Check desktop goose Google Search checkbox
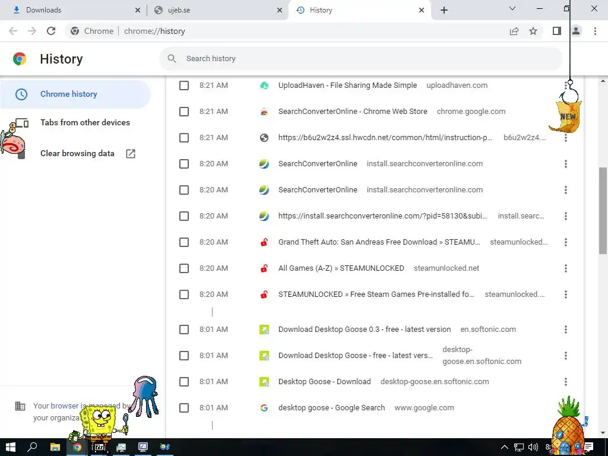Image resolution: width=608 pixels, height=456 pixels. point(184,408)
